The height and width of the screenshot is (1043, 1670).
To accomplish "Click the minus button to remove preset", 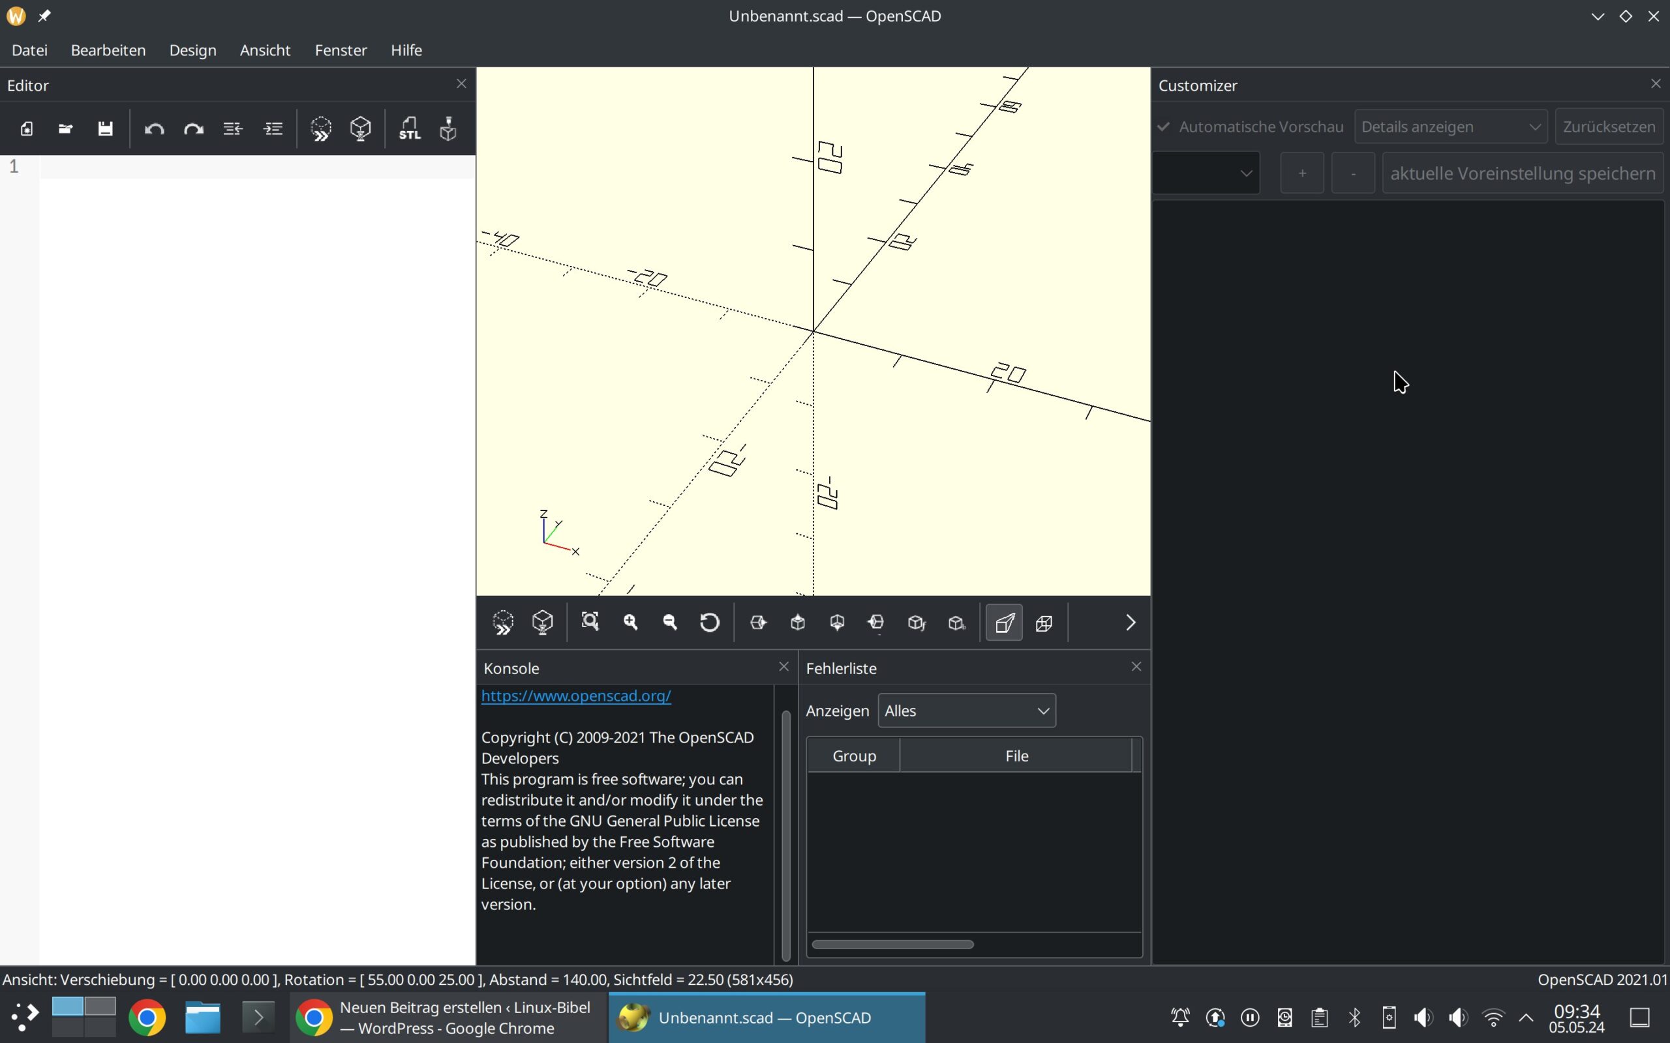I will click(1352, 173).
